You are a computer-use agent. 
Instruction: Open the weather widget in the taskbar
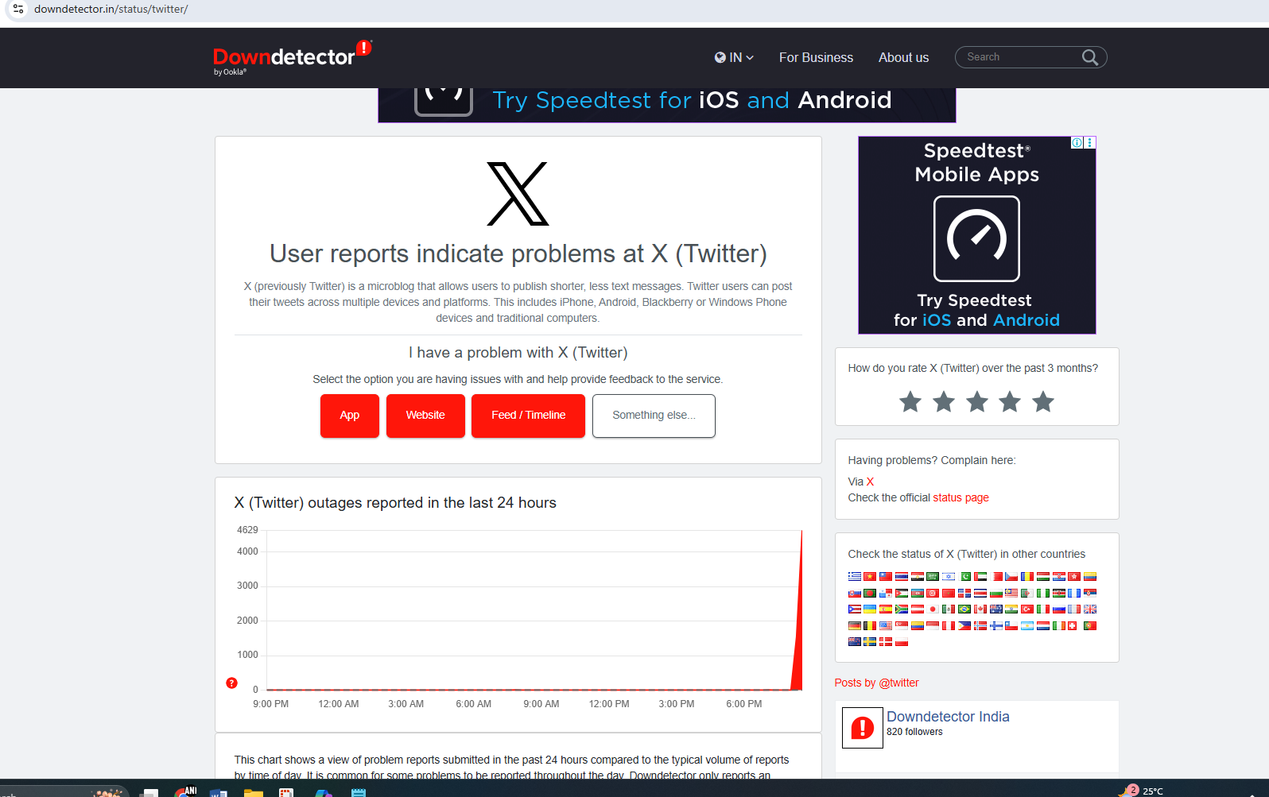click(x=1143, y=791)
